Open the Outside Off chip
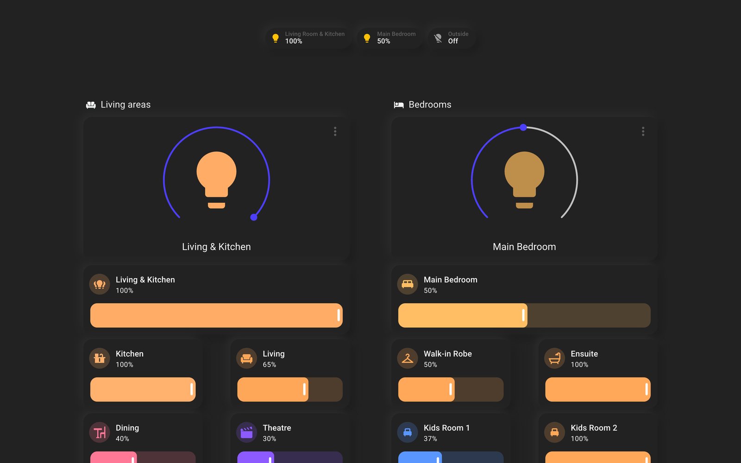 click(452, 38)
